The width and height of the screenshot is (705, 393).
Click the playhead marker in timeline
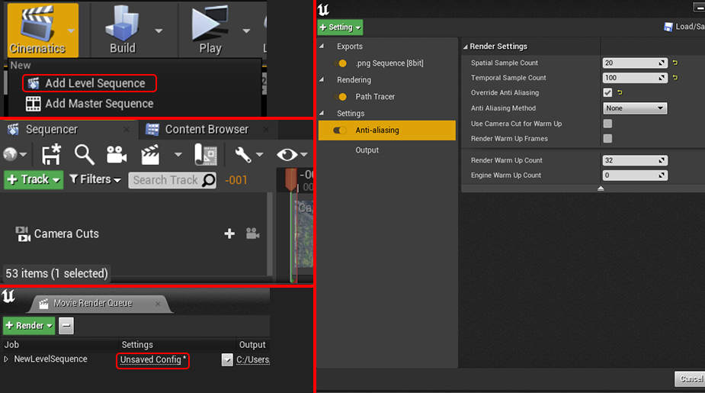click(291, 179)
